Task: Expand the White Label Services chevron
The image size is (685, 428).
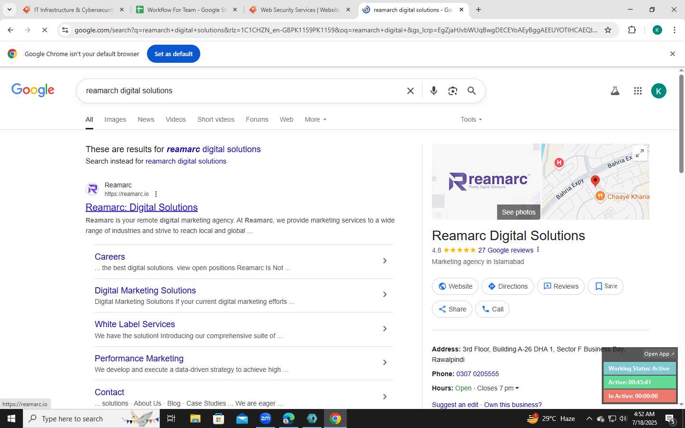Action: click(385, 329)
